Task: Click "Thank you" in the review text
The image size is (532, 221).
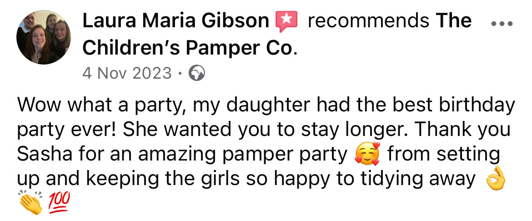Action: pyautogui.click(x=463, y=130)
